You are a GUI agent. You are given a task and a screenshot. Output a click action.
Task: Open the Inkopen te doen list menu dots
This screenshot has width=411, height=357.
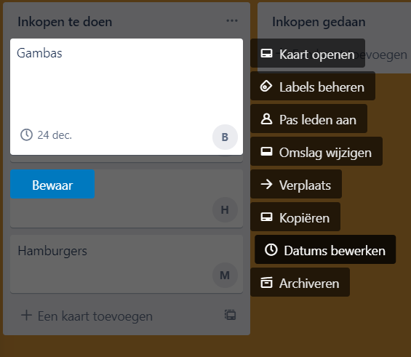232,20
